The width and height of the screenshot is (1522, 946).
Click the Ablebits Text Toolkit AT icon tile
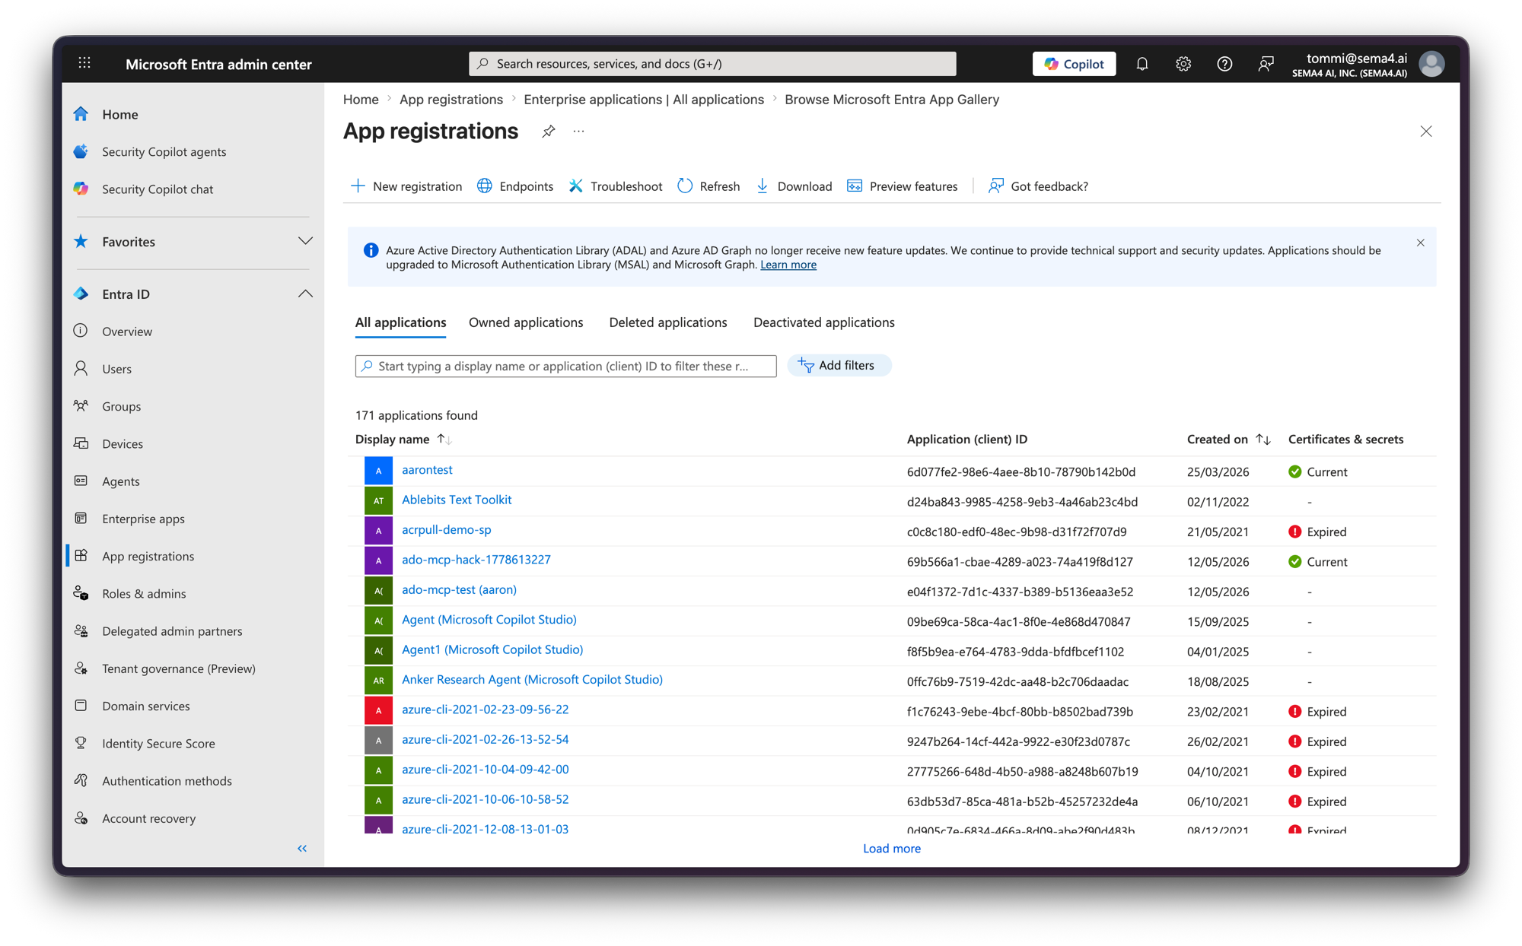pos(378,500)
